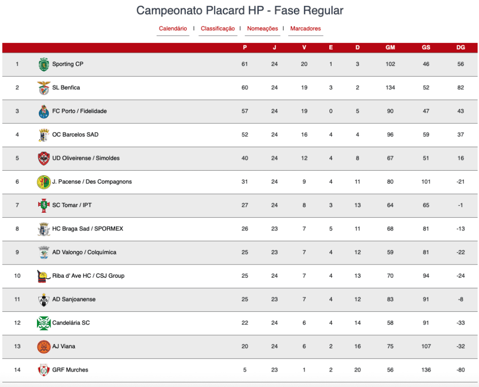
Task: Click the Candelária SC green crest
Action: click(44, 323)
